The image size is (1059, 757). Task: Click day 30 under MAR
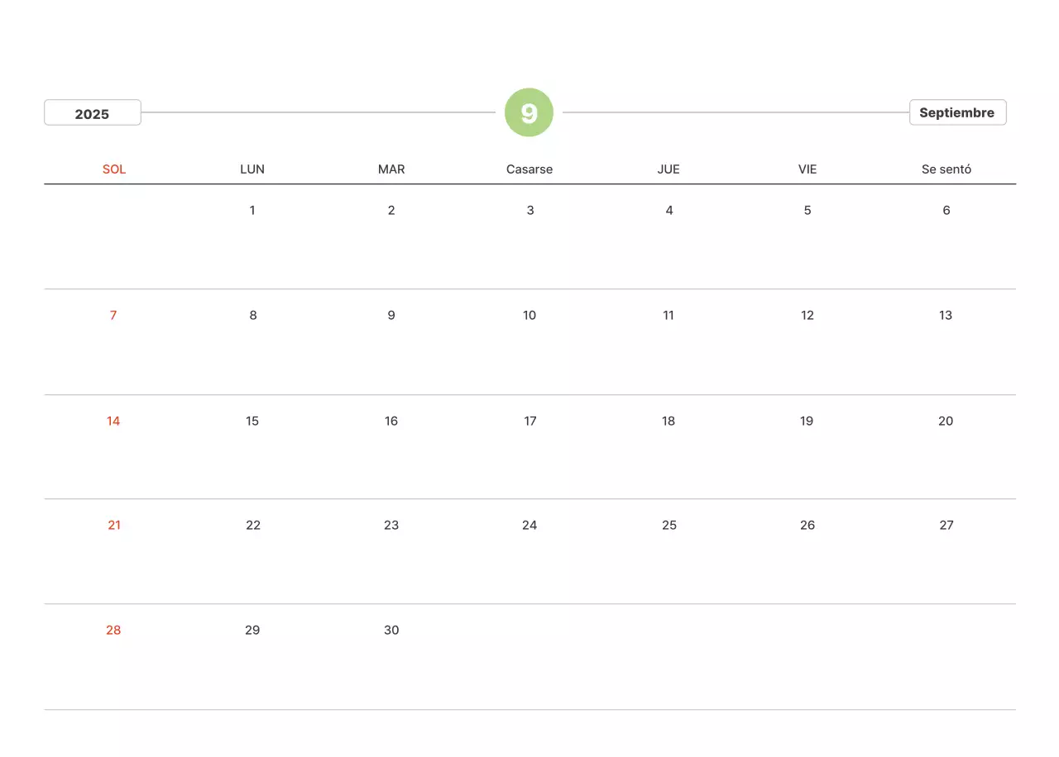(x=391, y=630)
